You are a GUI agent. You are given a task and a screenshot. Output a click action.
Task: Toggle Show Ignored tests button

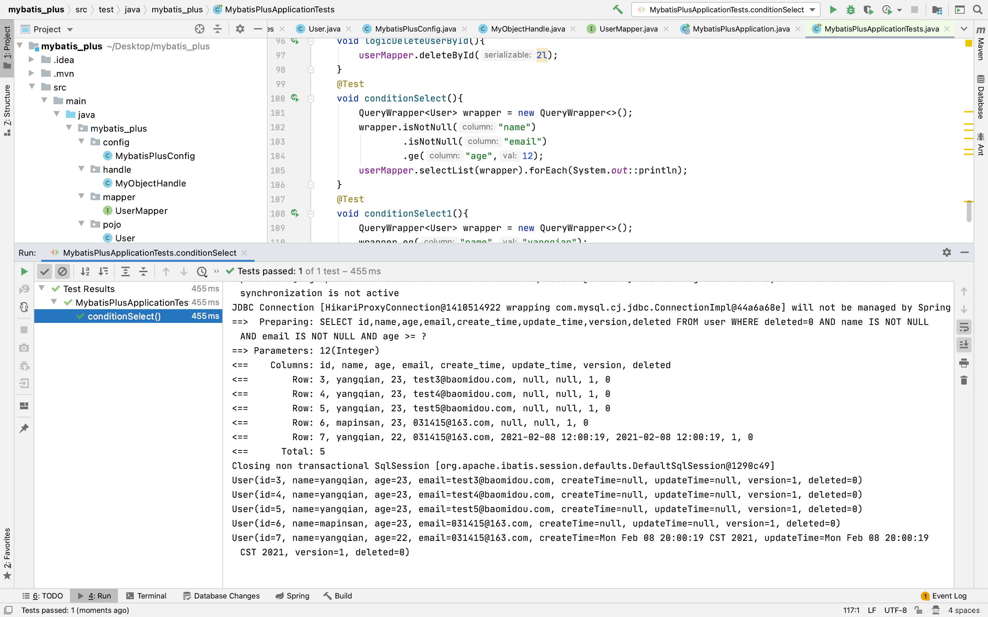point(62,271)
